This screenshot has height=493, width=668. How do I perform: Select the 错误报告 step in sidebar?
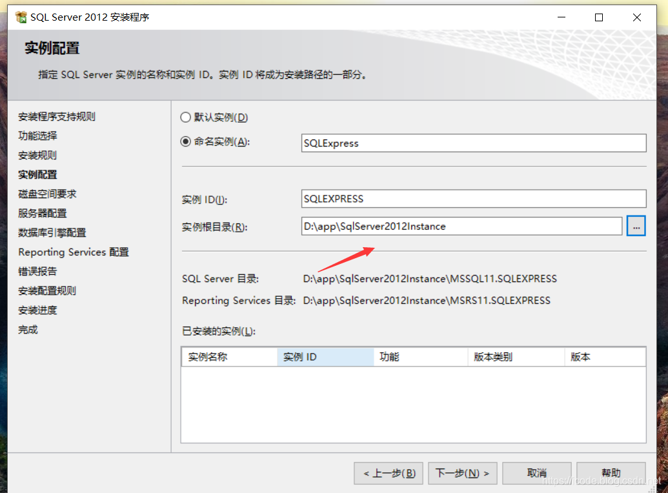click(37, 271)
